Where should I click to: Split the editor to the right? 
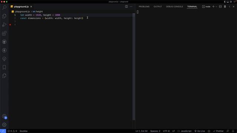126,7
